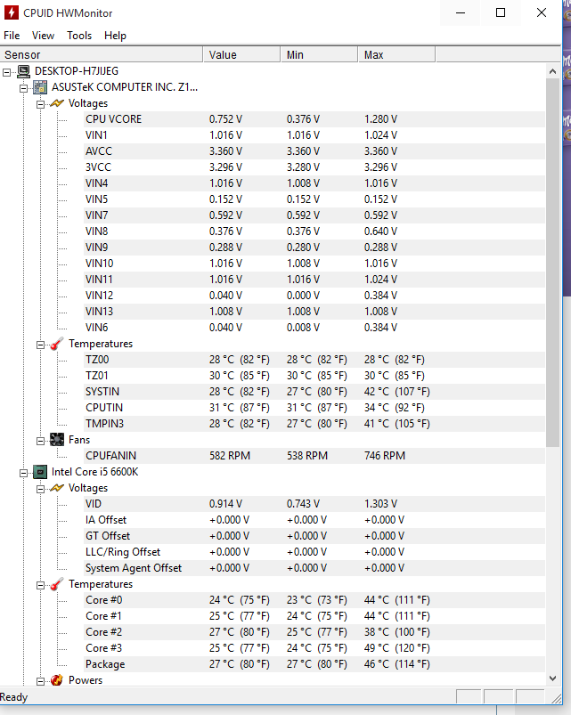Click the scrollbar down arrow
Viewport: 571px width, 715px height.
pyautogui.click(x=553, y=678)
